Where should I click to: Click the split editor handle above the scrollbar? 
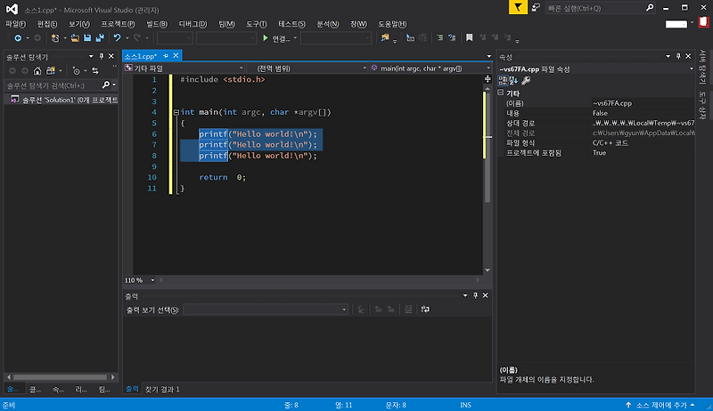tap(488, 79)
